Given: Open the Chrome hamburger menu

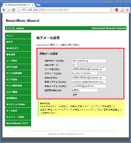Looking at the screenshot, I should [127, 10].
